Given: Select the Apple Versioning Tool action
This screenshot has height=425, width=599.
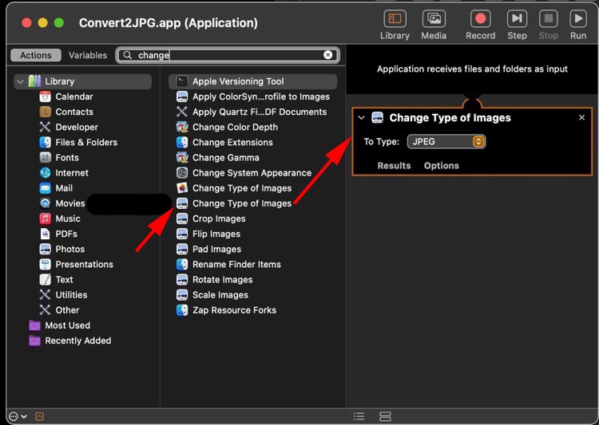Looking at the screenshot, I should click(x=253, y=81).
